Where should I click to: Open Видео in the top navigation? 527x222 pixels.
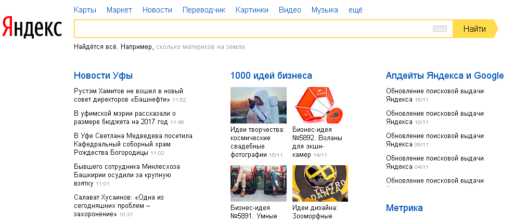(290, 10)
